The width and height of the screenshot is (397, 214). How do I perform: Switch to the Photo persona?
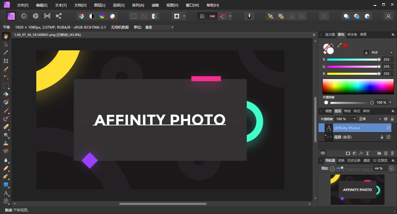click(12, 16)
